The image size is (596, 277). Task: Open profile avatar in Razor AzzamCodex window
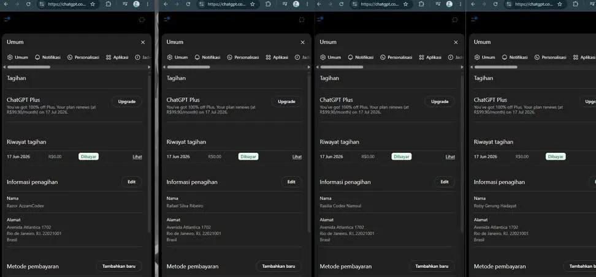click(137, 4)
